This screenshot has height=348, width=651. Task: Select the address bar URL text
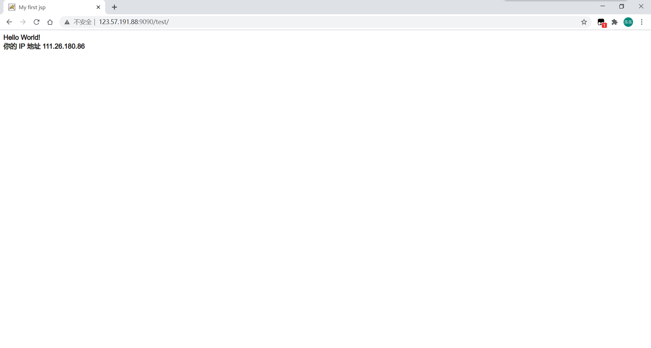pos(133,22)
